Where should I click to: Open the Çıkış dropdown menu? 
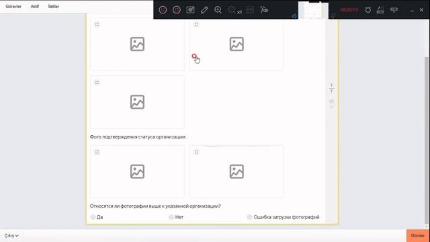(x=11, y=236)
